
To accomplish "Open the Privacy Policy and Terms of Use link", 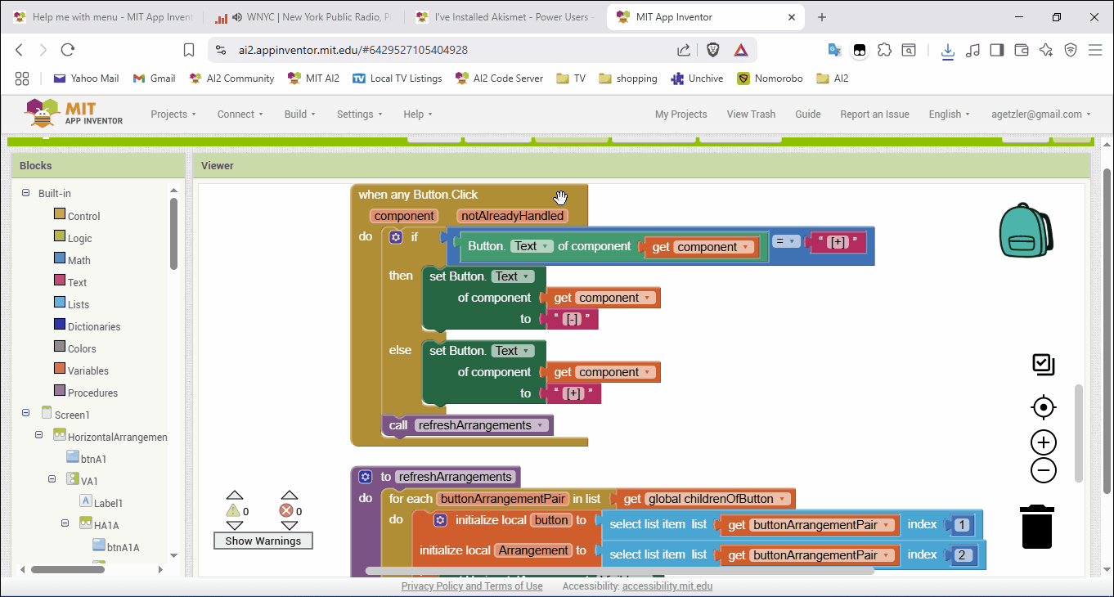I will coord(472,586).
